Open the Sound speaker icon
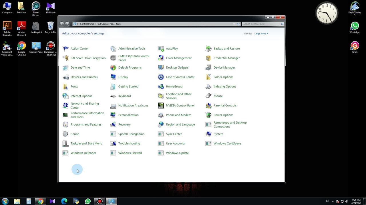Viewport: 366px width, 205px height. click(65, 134)
